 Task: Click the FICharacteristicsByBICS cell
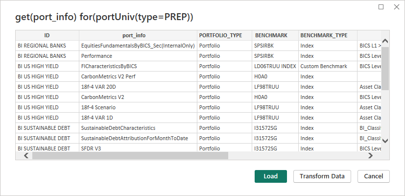click(x=138, y=66)
